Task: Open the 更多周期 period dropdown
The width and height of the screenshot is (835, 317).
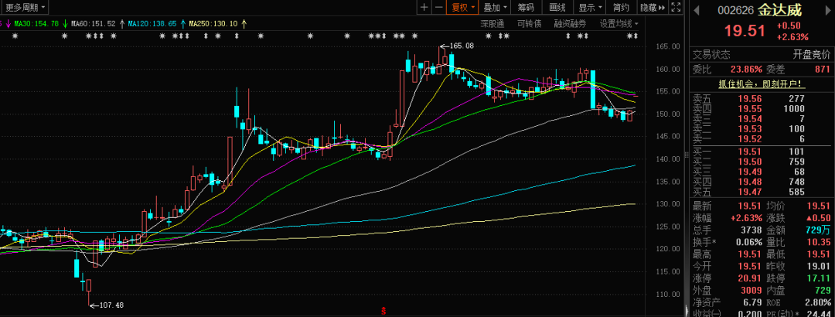Action: [x=25, y=7]
